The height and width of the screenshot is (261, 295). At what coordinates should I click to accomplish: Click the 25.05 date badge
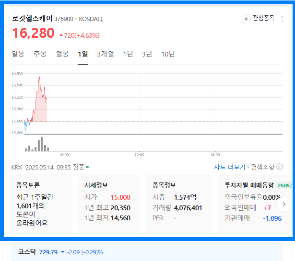point(284,185)
